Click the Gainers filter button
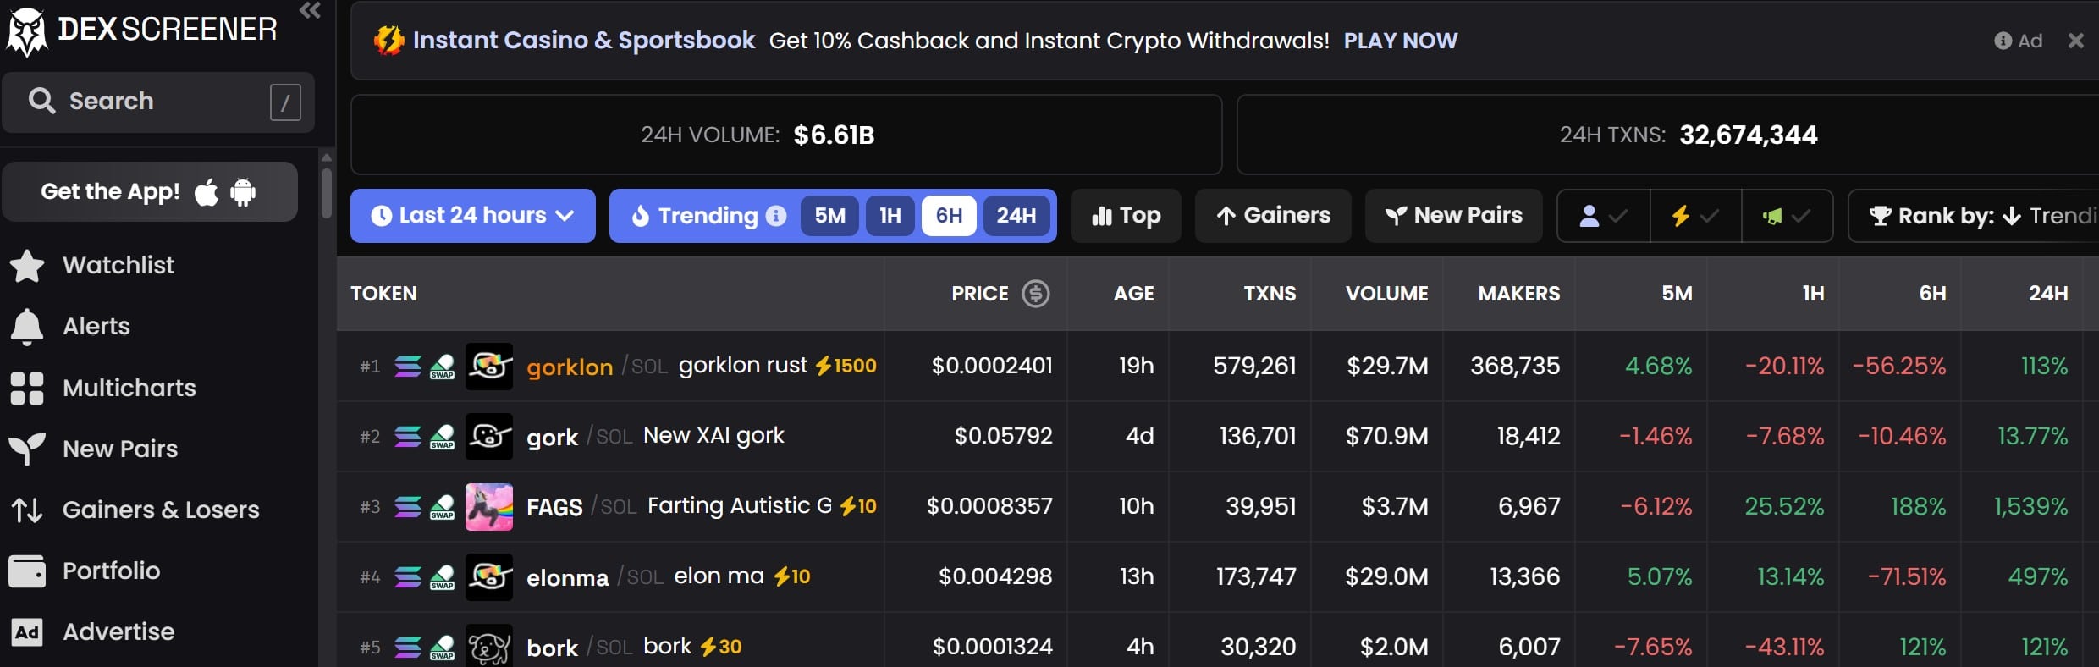The image size is (2099, 667). 1273,216
